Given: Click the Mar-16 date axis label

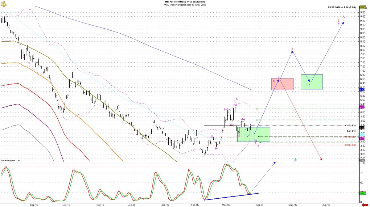Looking at the screenshot, I should click(226, 205).
